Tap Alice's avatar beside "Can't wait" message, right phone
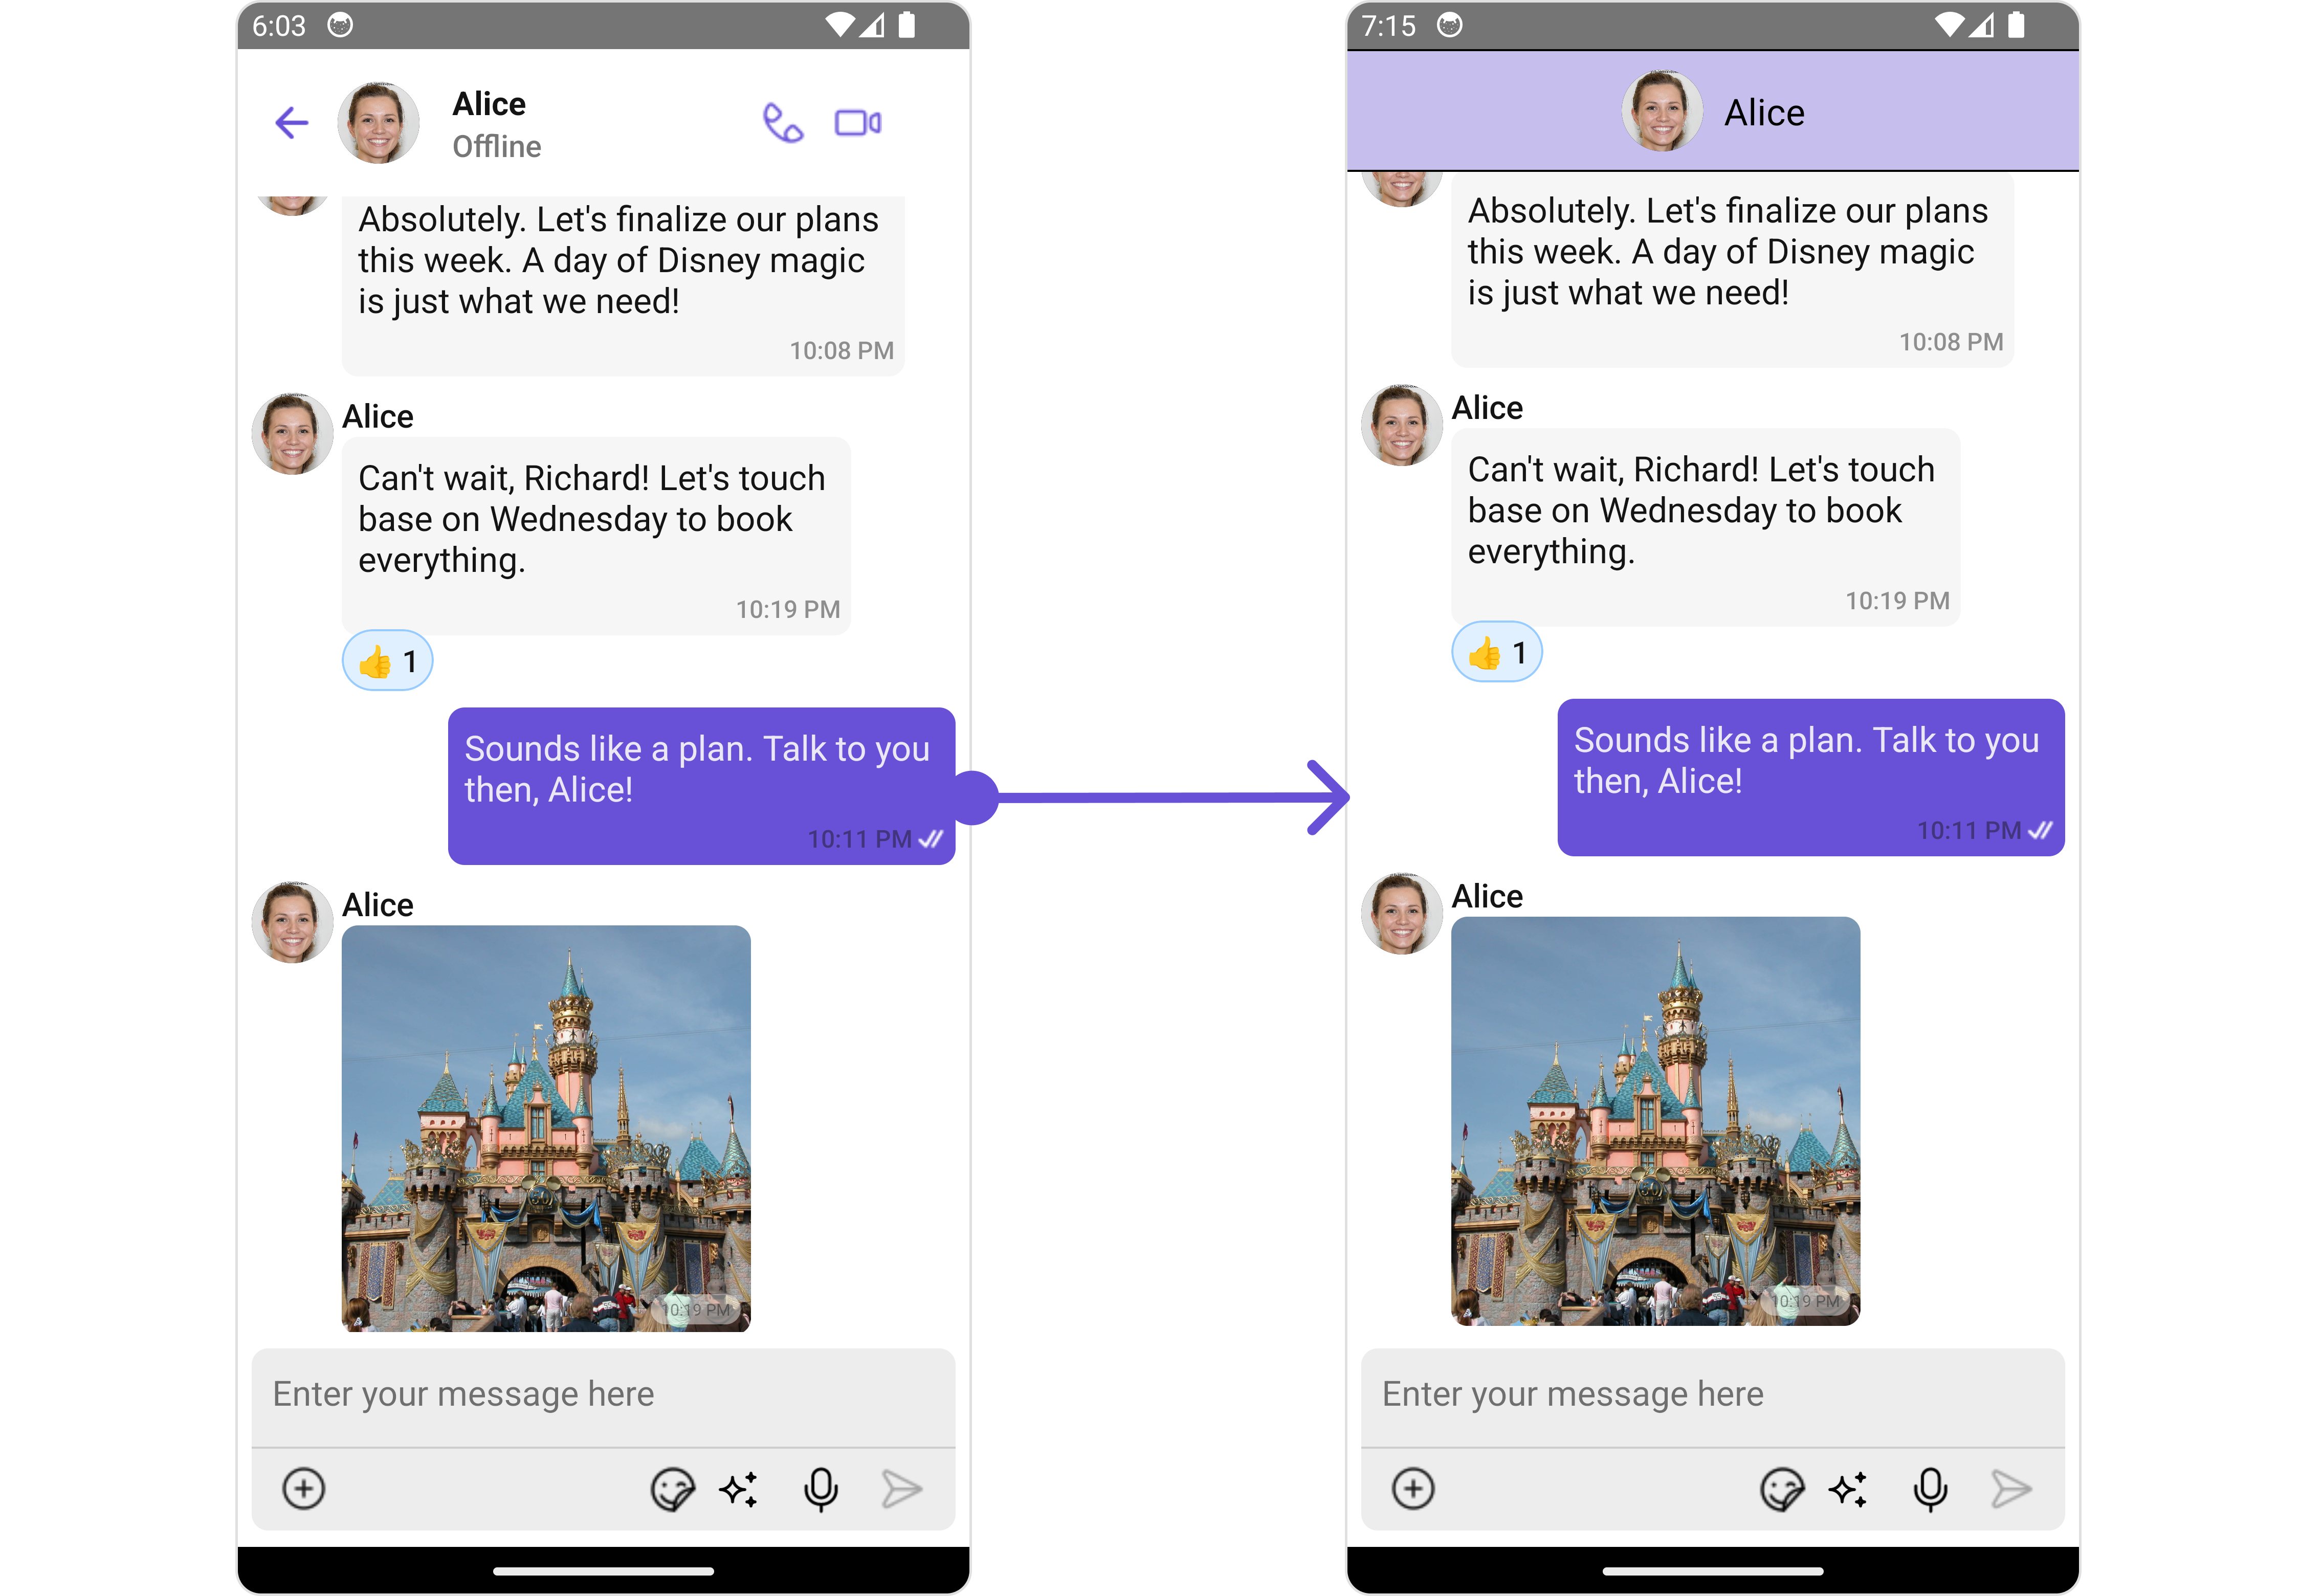2301x1596 pixels. pos(1402,425)
